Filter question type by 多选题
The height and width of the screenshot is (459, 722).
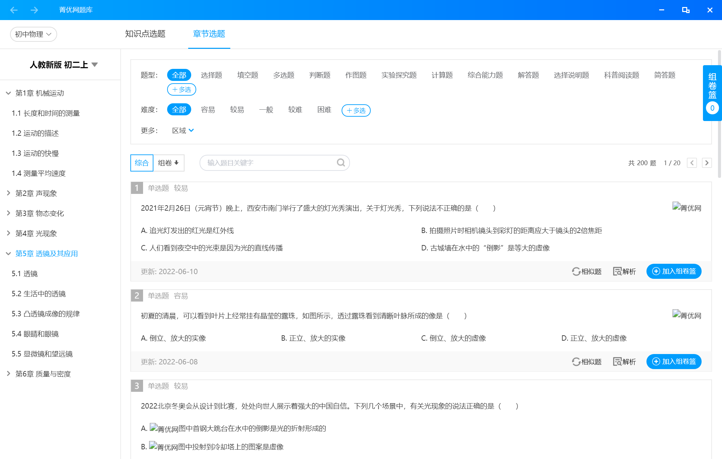[x=284, y=75]
